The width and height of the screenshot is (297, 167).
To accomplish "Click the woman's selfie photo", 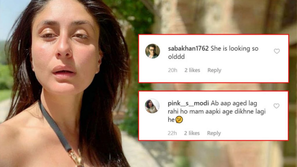I will (x=66, y=83).
